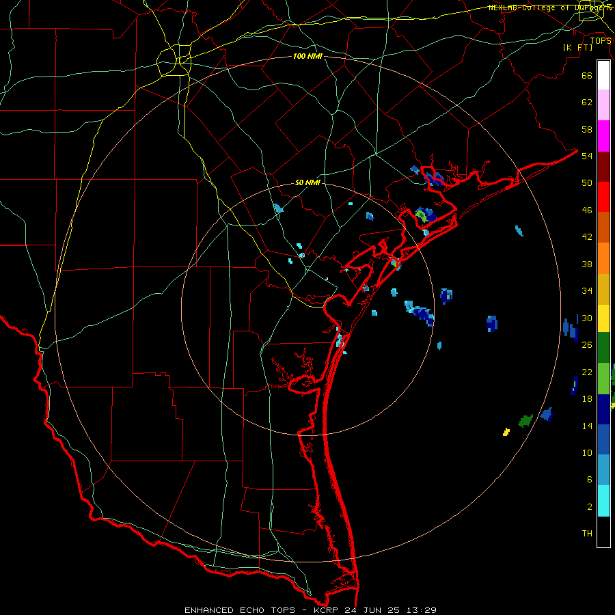Click legend value 54

tap(587, 156)
